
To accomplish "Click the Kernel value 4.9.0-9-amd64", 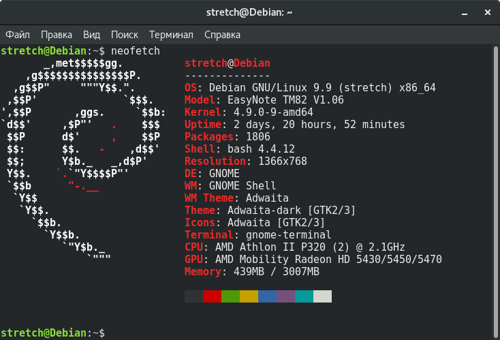I will pos(273,112).
